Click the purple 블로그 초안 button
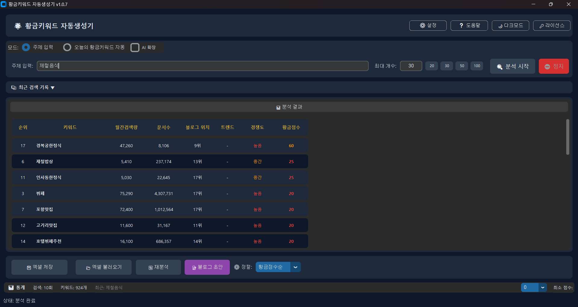 coord(207,267)
